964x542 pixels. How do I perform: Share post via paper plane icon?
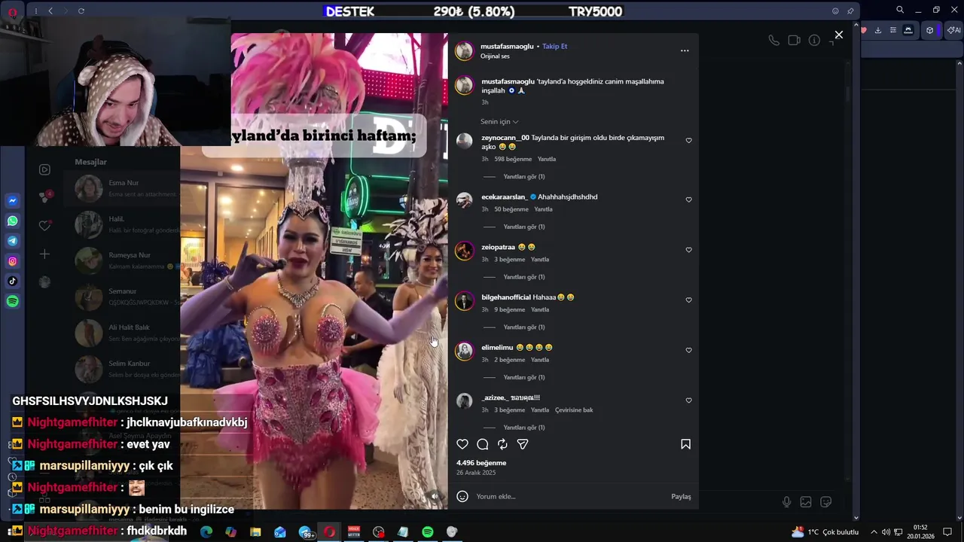(x=523, y=444)
